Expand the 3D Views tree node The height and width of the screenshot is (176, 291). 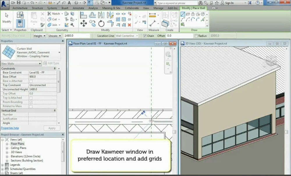[x=7, y=152]
